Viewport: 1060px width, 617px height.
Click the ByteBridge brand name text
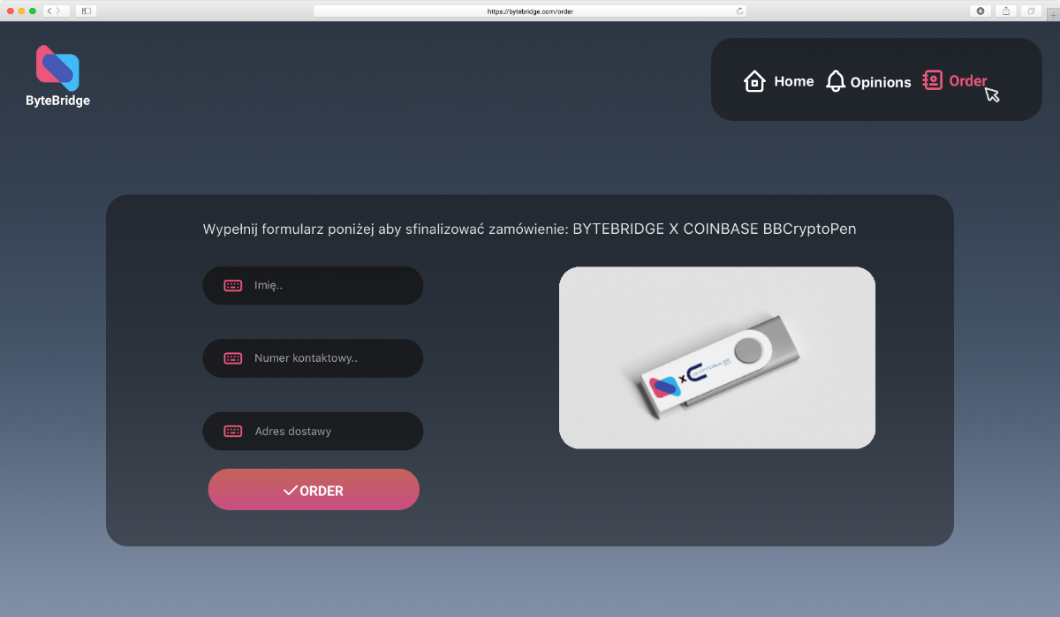tap(58, 101)
